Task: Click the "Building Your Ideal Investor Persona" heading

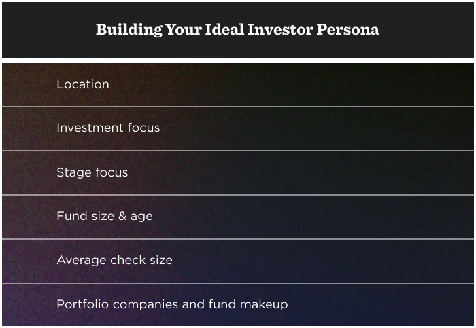Action: [237, 30]
